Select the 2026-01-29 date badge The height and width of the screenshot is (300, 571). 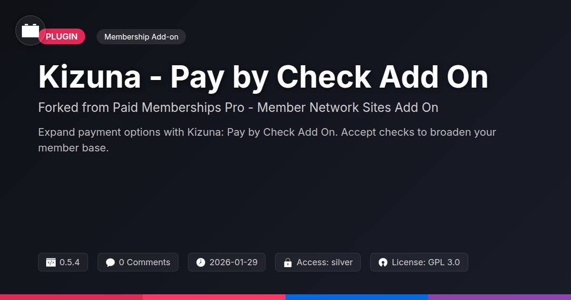[x=226, y=262]
